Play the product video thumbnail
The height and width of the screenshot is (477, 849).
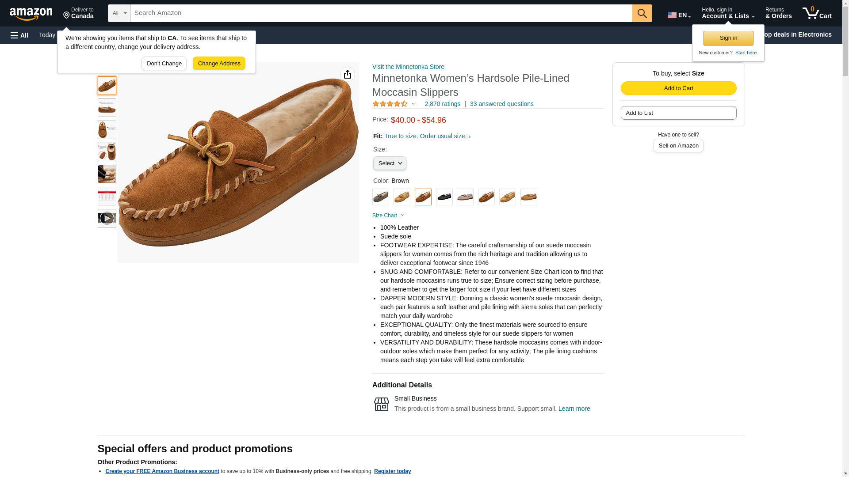click(107, 218)
